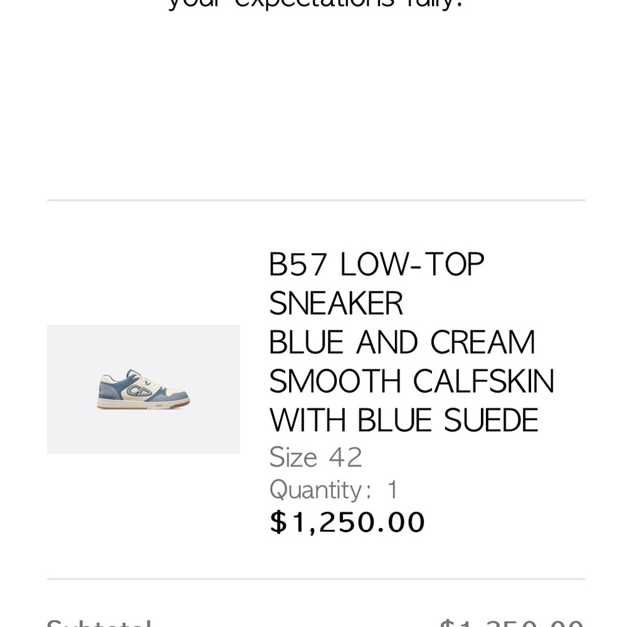Click the divider line above the product
This screenshot has width=627, height=627.
click(x=316, y=201)
